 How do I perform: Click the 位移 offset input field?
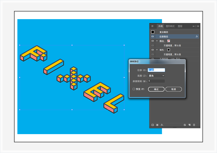(156, 70)
